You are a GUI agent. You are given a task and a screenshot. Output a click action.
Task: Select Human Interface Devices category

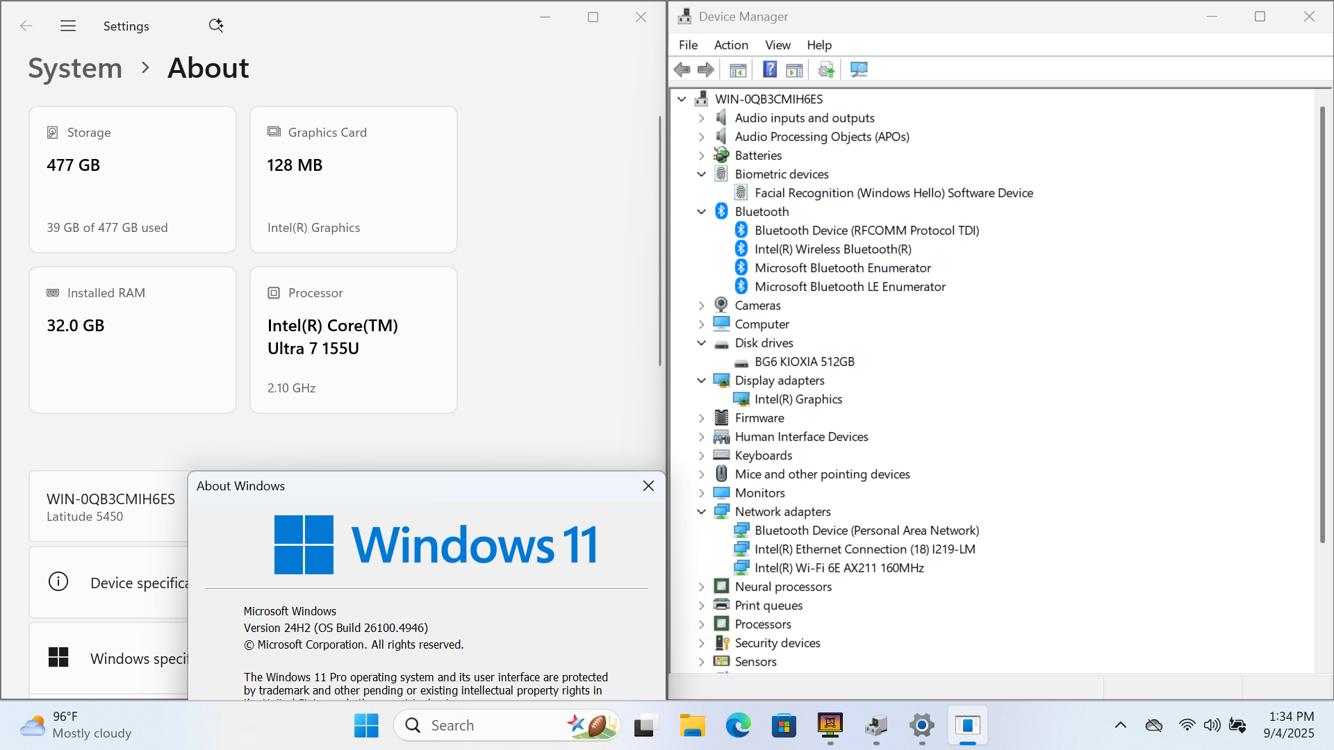point(801,437)
